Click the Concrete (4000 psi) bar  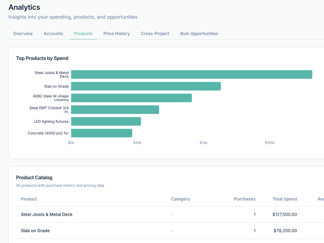pos(102,133)
